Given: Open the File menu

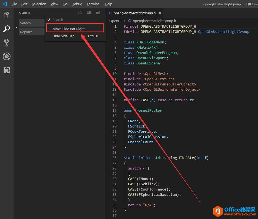Looking at the screenshot, I should (14, 4).
